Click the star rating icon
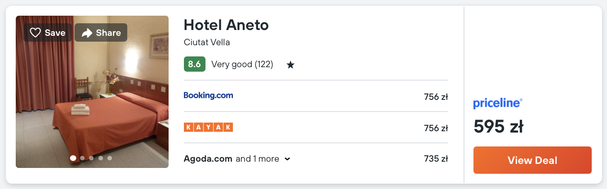The height and width of the screenshot is (189, 607). 290,65
